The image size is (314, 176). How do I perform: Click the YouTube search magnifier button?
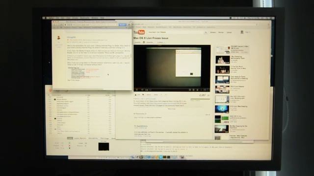206,32
